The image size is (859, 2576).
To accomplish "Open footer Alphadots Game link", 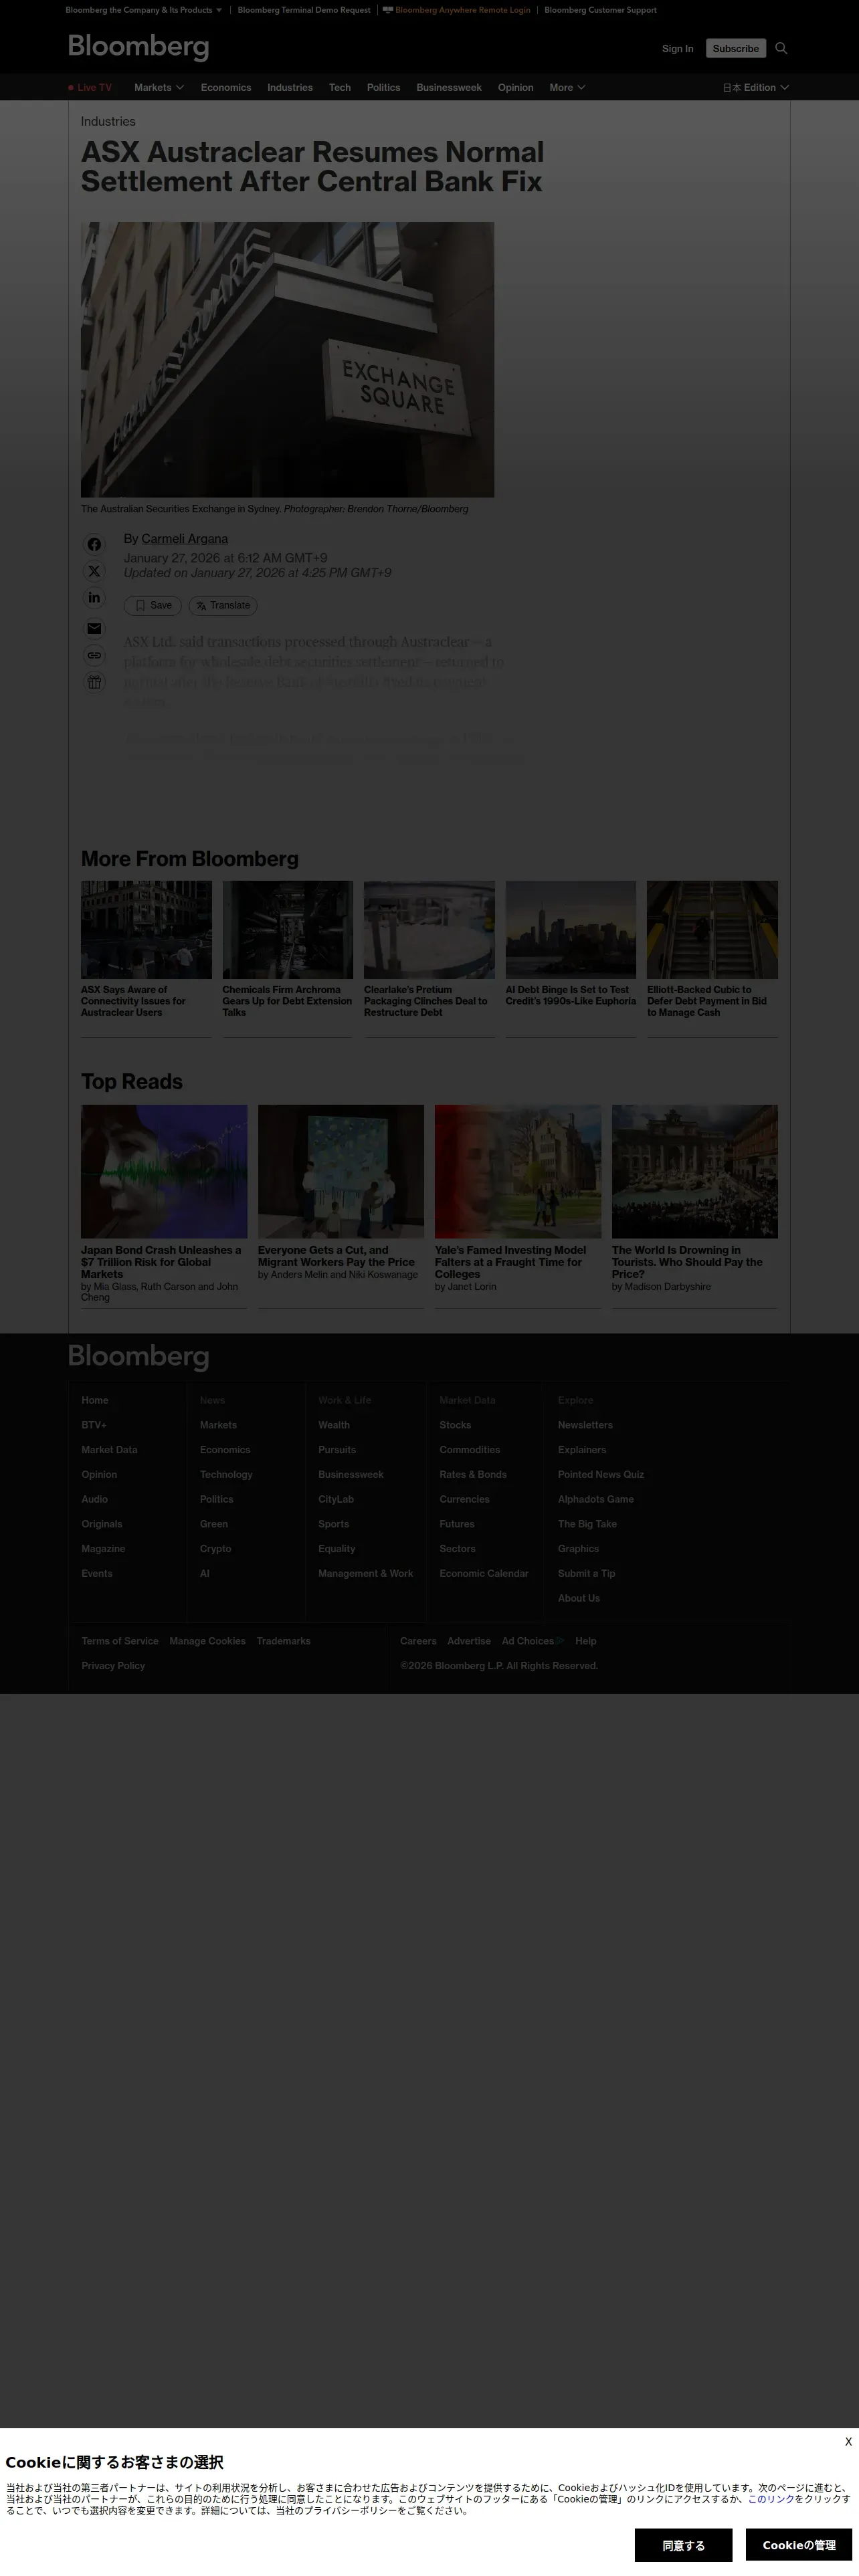I will [596, 1500].
